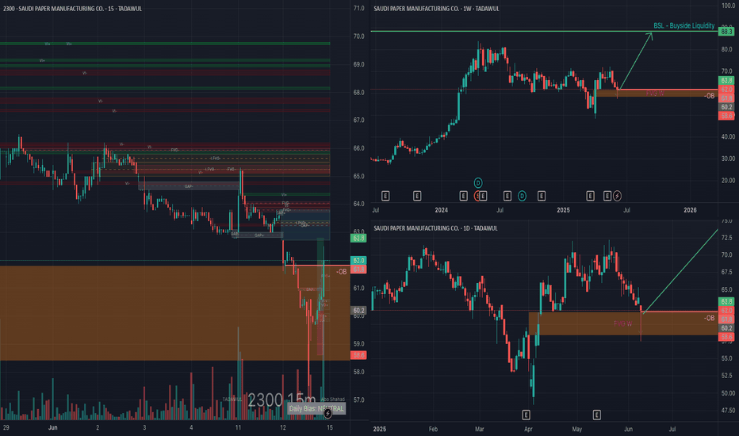Image resolution: width=739 pixels, height=436 pixels.
Task: Click the 11 date label on 15-minute axis
Action: (x=238, y=427)
